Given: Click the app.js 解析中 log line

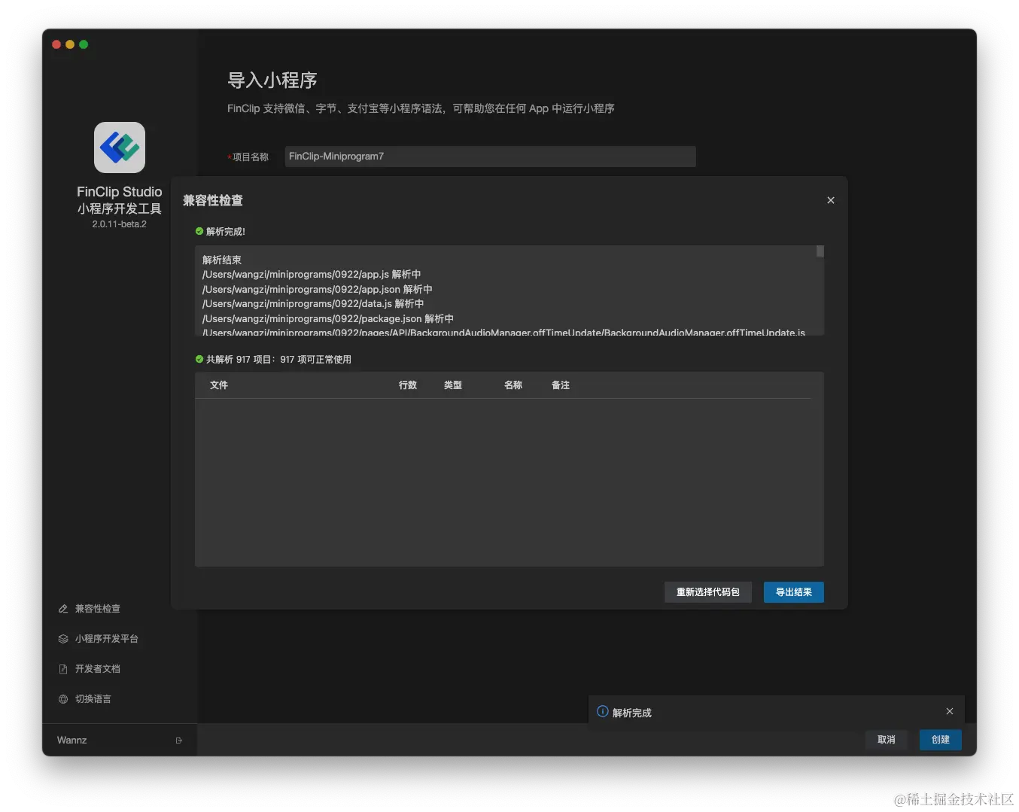Looking at the screenshot, I should click(x=312, y=275).
